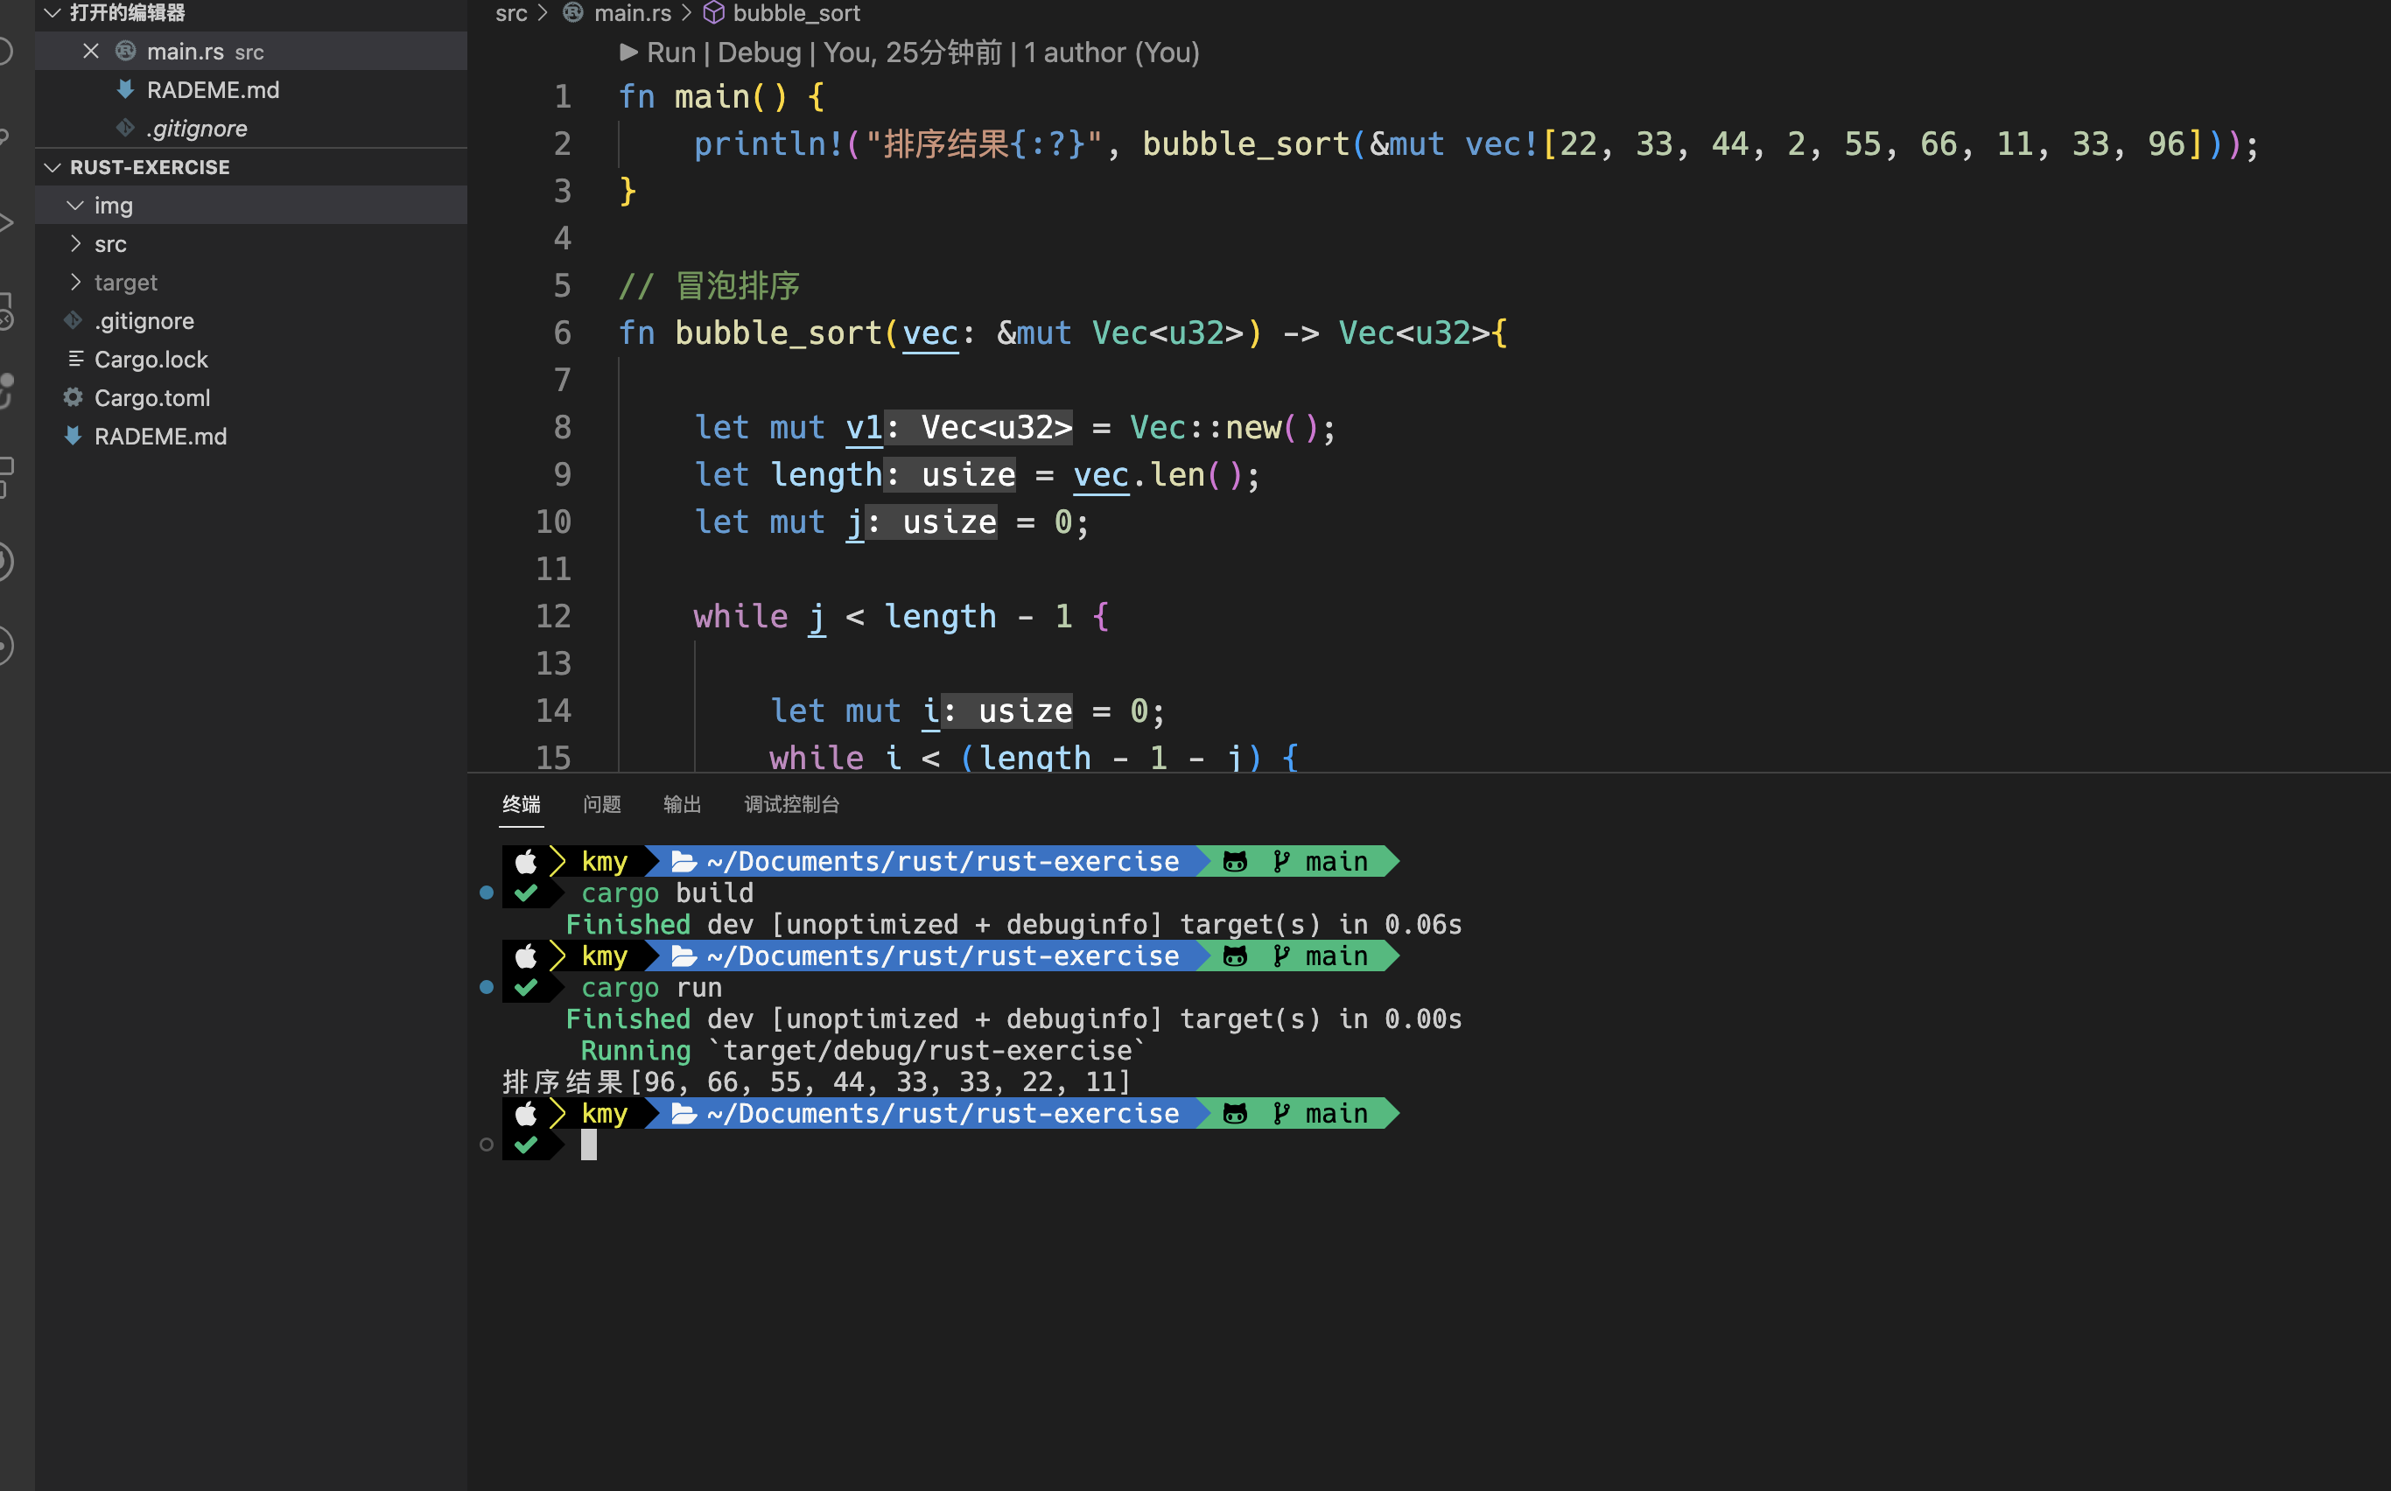This screenshot has width=2391, height=1491.
Task: Click the blue dot beside cargo run command
Action: (x=487, y=987)
